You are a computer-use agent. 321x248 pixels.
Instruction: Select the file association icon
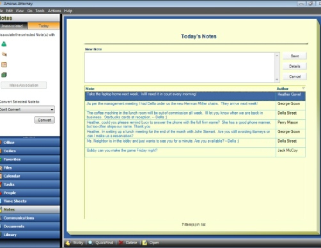pos(4,54)
